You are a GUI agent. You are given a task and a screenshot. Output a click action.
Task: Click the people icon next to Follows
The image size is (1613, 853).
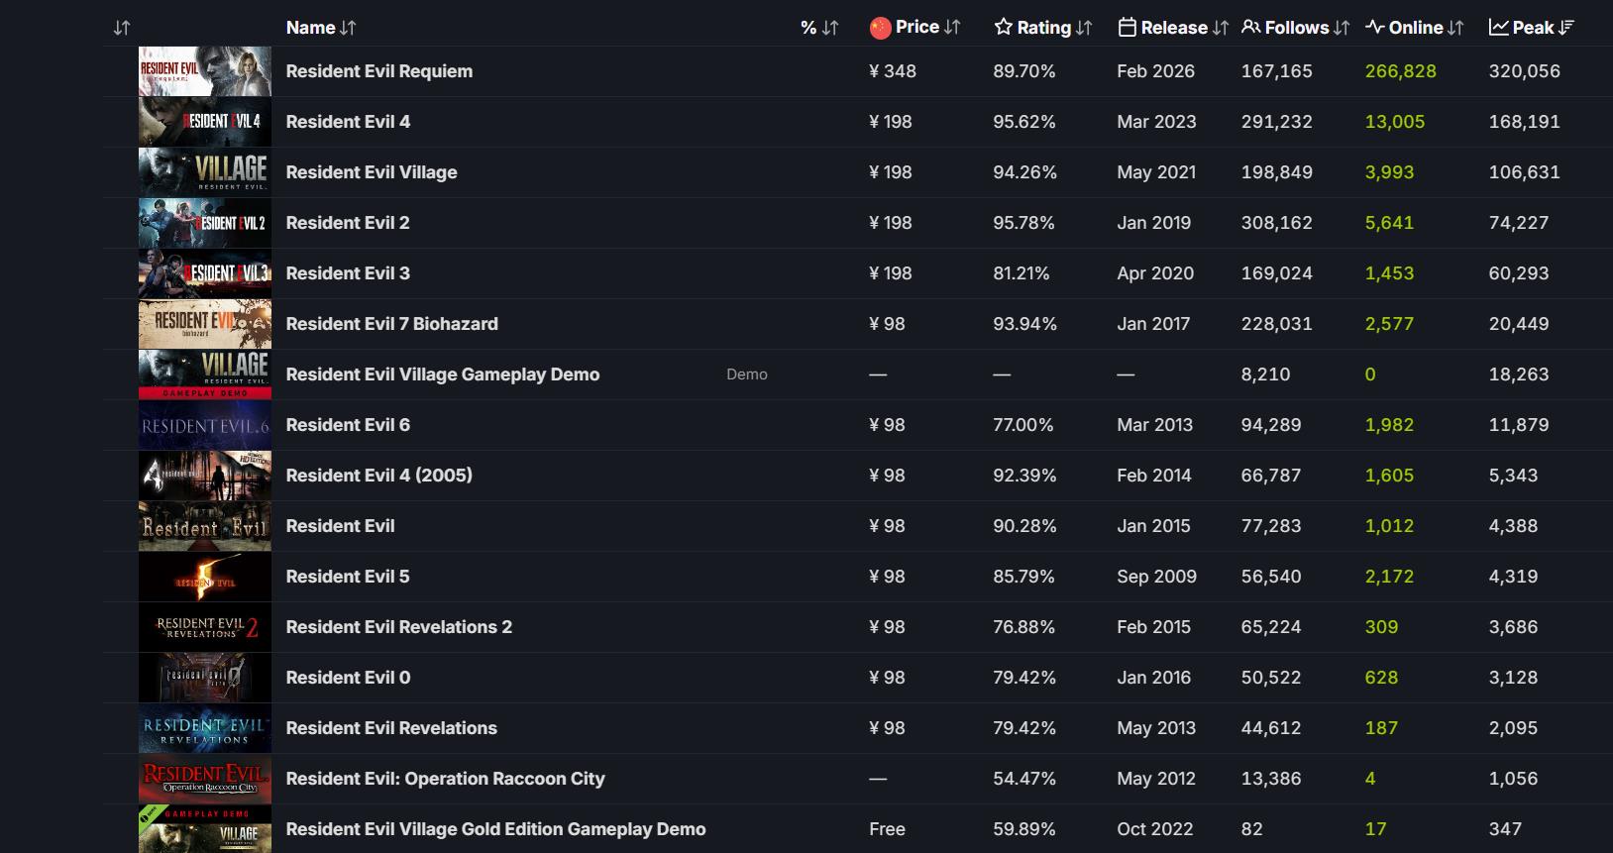[x=1251, y=28]
